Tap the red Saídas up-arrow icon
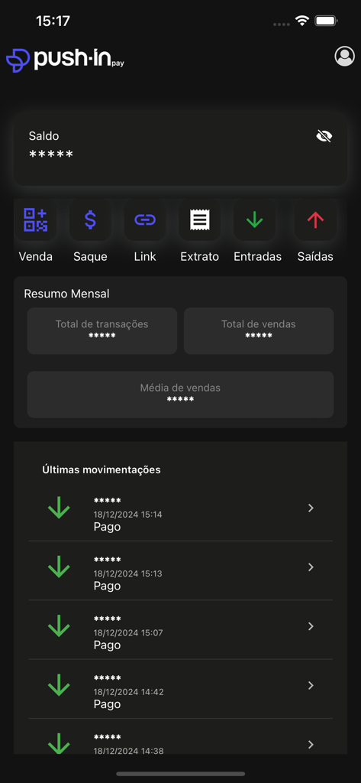 [315, 219]
